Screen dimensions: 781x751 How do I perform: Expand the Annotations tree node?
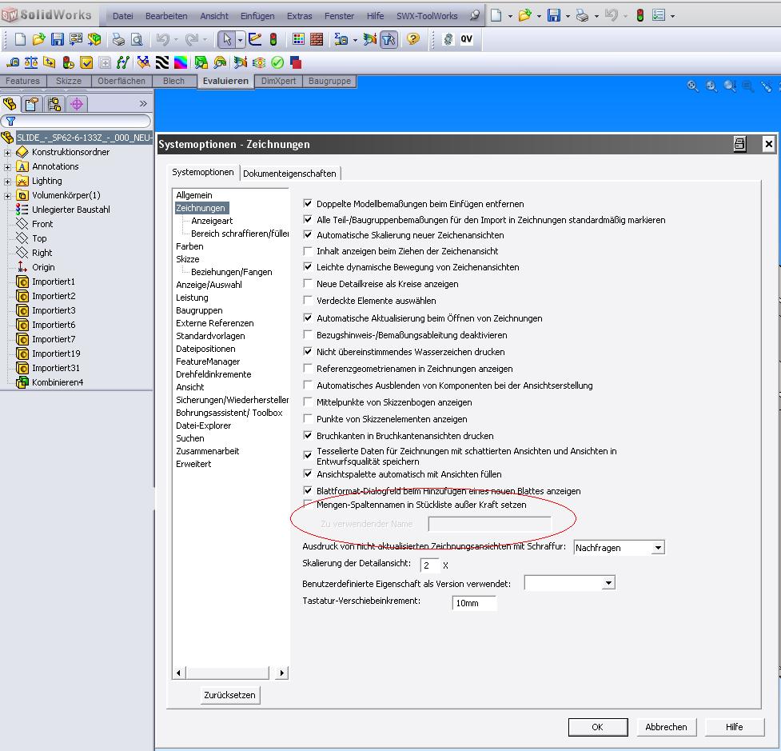point(7,167)
